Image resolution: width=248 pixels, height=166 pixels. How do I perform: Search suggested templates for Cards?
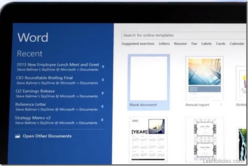click(220, 44)
